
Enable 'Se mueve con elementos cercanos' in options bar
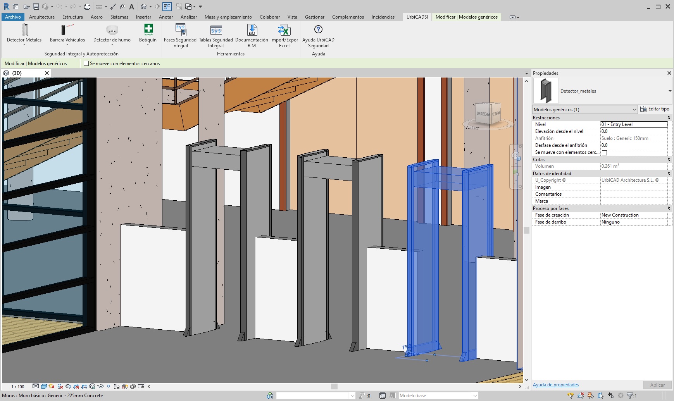tap(86, 64)
